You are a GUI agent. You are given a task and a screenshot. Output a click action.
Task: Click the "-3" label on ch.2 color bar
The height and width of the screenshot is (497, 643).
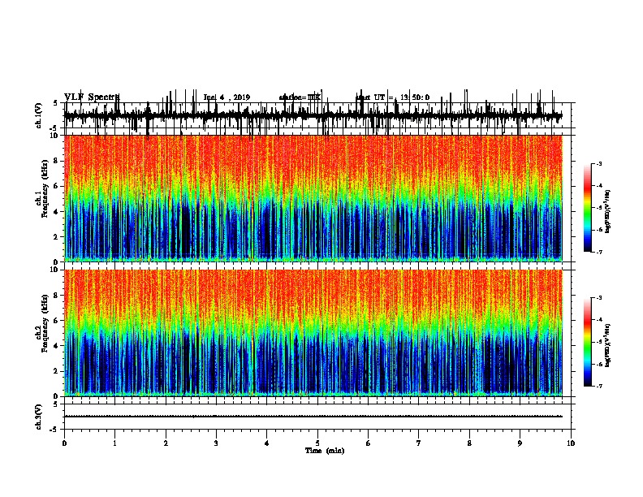pyautogui.click(x=598, y=298)
